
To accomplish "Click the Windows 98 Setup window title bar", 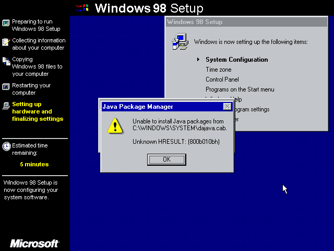I will 246,22.
